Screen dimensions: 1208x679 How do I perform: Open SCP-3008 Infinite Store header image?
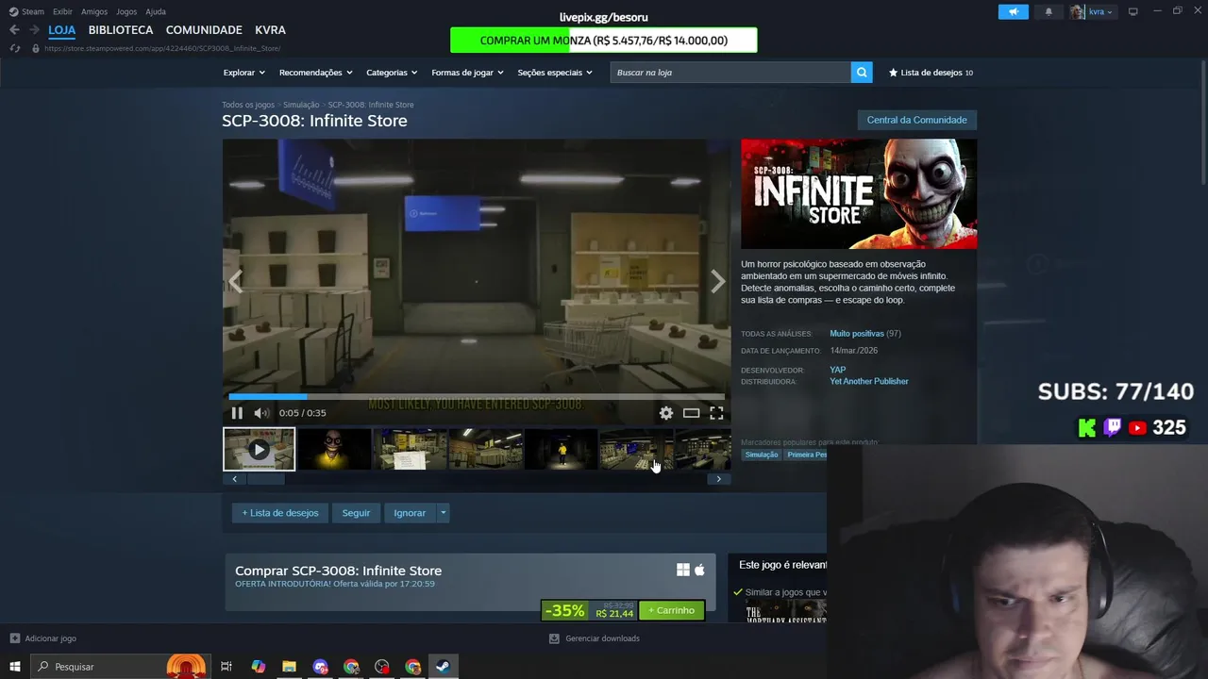[x=859, y=194]
